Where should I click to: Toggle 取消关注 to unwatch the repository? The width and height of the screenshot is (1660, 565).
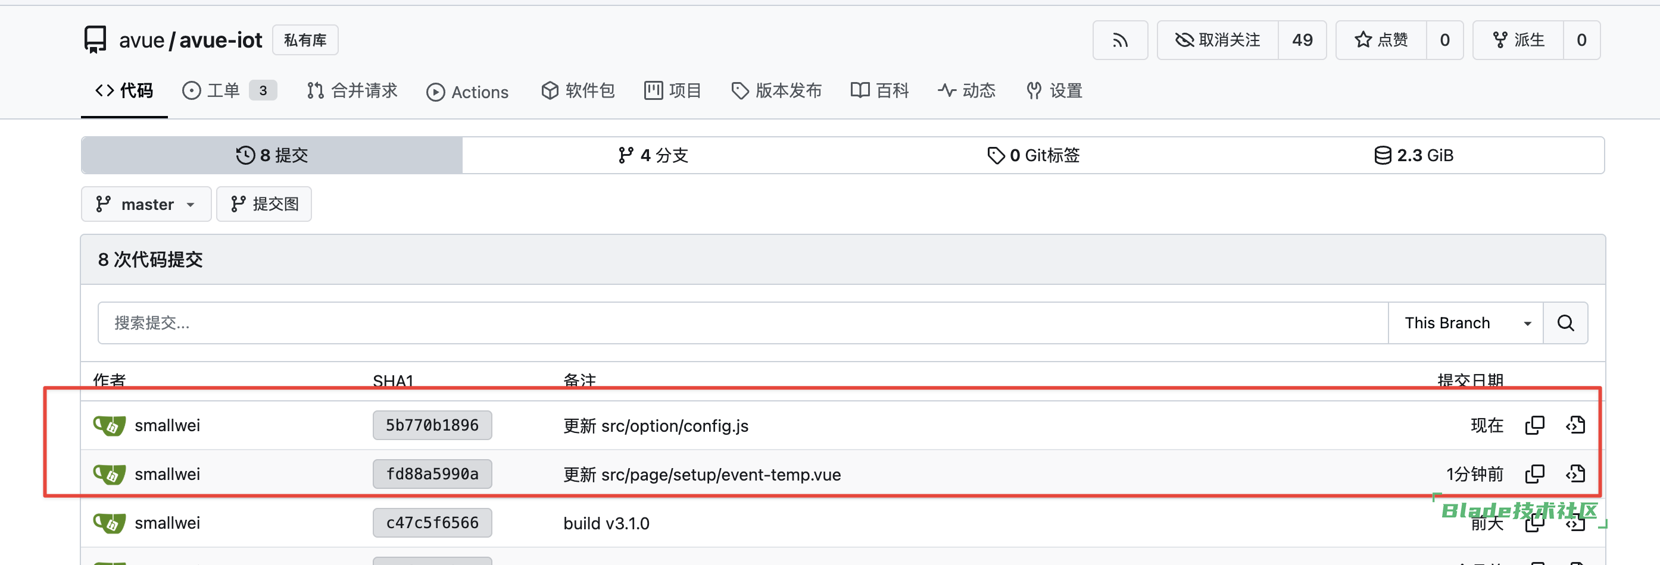(1217, 40)
